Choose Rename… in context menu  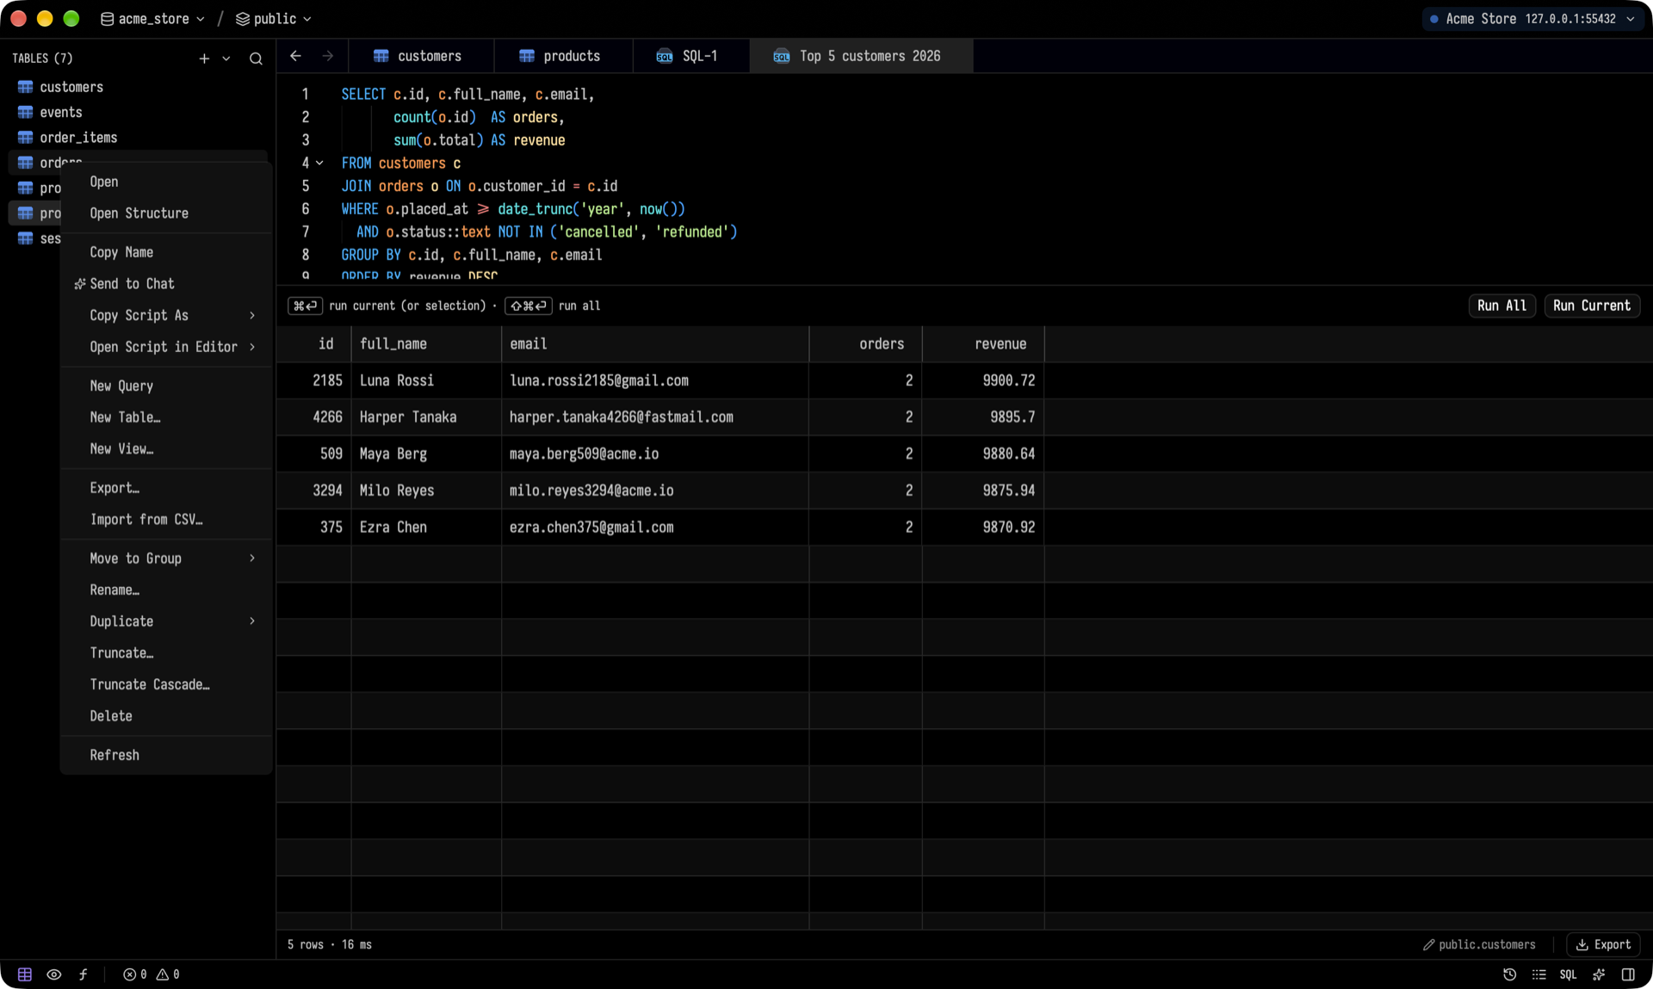pyautogui.click(x=167, y=590)
